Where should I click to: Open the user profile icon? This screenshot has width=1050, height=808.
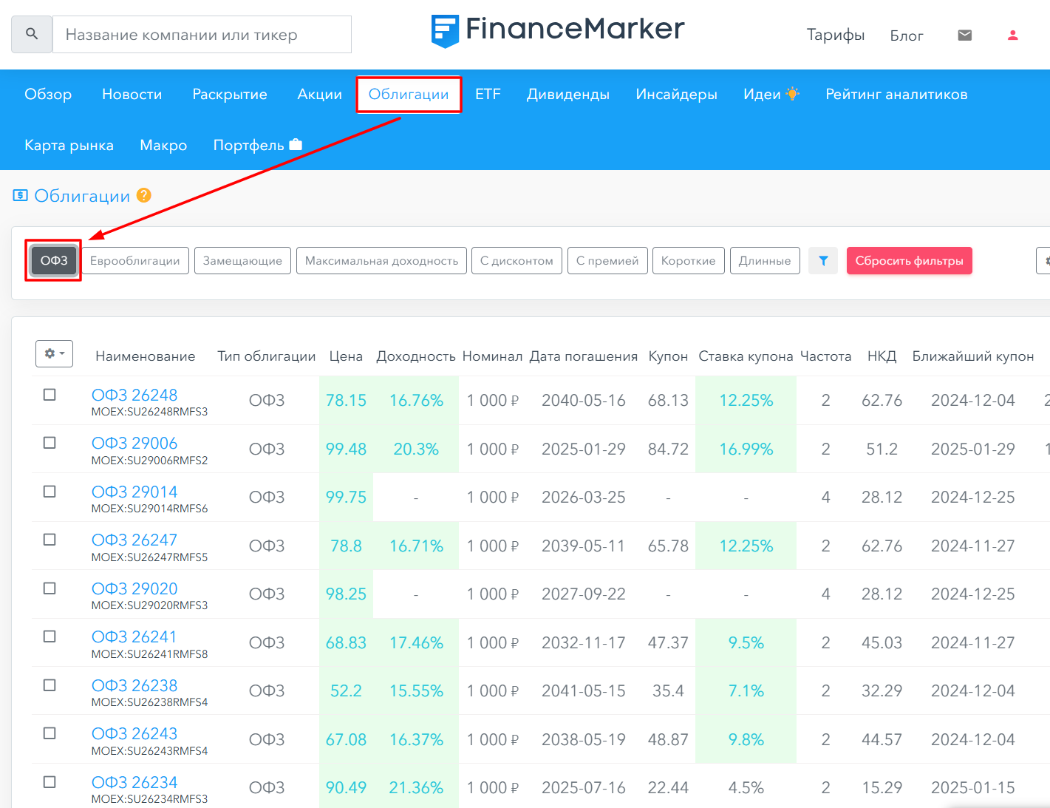[x=1012, y=35]
